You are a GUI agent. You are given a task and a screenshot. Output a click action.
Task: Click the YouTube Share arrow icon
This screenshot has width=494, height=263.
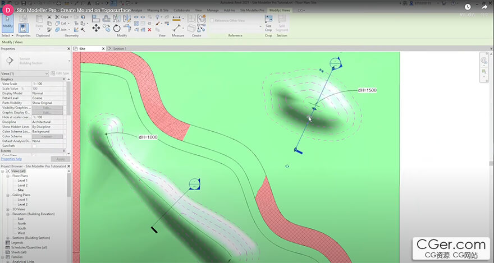click(x=484, y=7)
